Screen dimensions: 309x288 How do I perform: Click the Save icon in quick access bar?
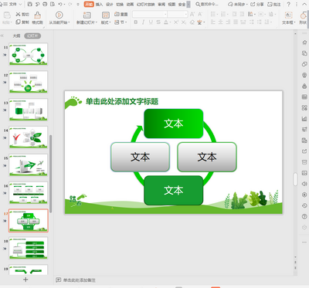click(x=30, y=5)
